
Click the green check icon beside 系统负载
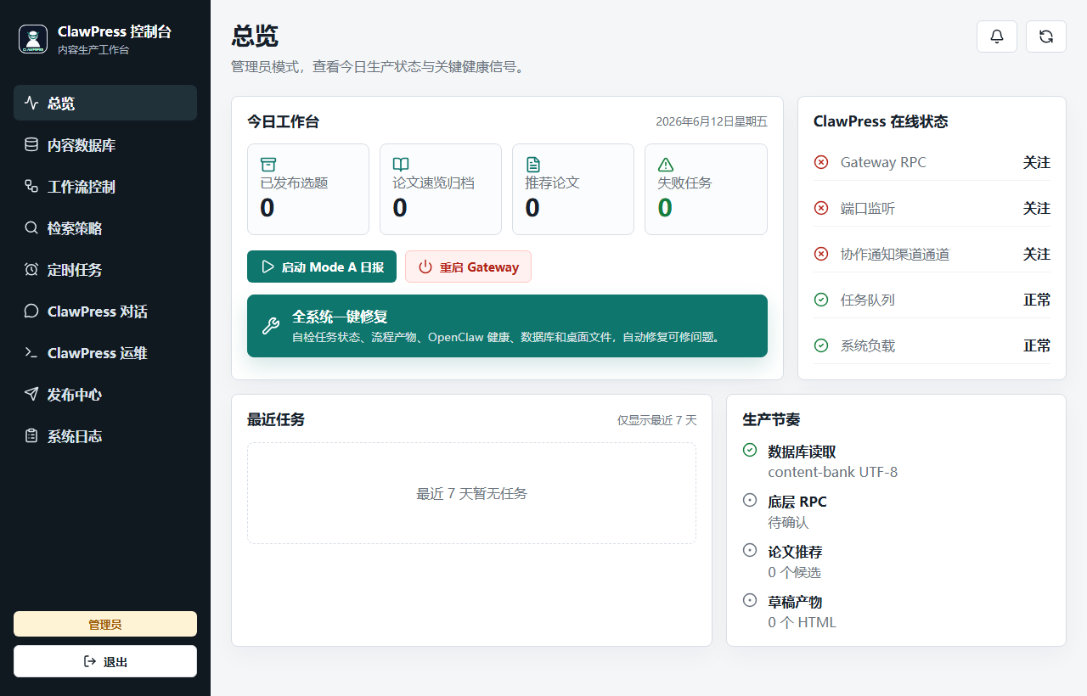pyautogui.click(x=821, y=345)
